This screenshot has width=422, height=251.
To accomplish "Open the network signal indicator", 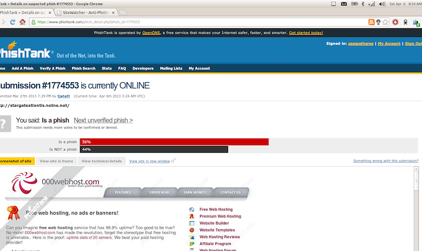I will coord(372,4).
